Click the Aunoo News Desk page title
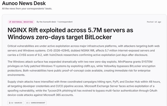The width and height of the screenshot is (167, 106). [24, 3]
